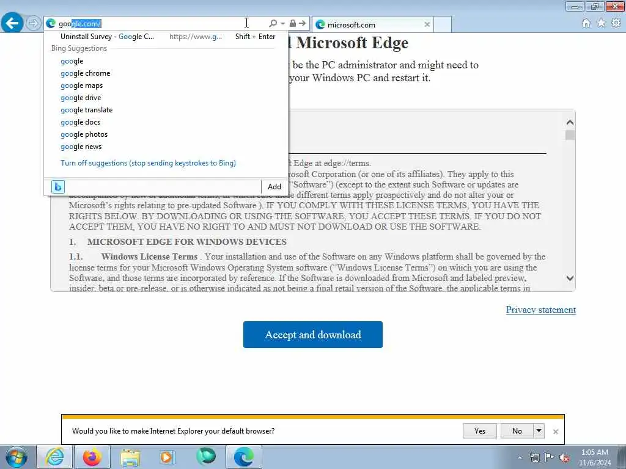The width and height of the screenshot is (626, 469).
Task: Click the security lock icon in address bar
Action: (293, 24)
